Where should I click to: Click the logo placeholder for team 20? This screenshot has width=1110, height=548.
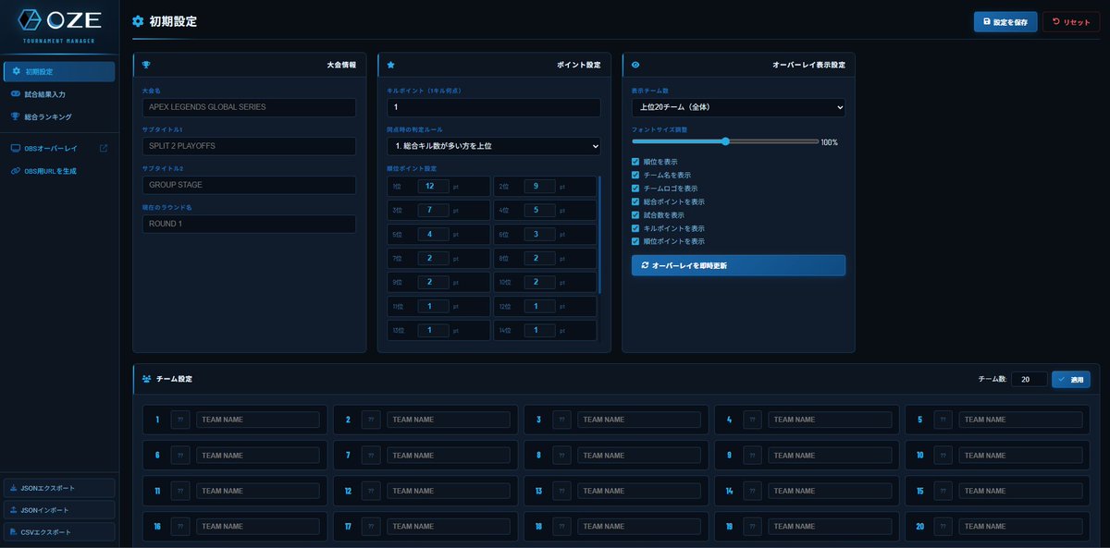pos(943,527)
